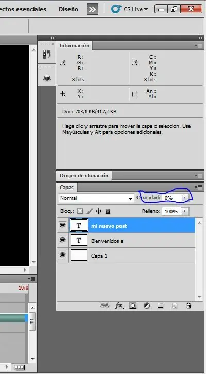Click the Opacidad value field
Screen dimensions: 206x374
tap(171, 198)
